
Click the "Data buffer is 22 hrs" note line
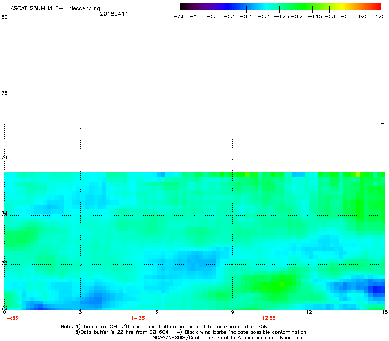pos(190,332)
